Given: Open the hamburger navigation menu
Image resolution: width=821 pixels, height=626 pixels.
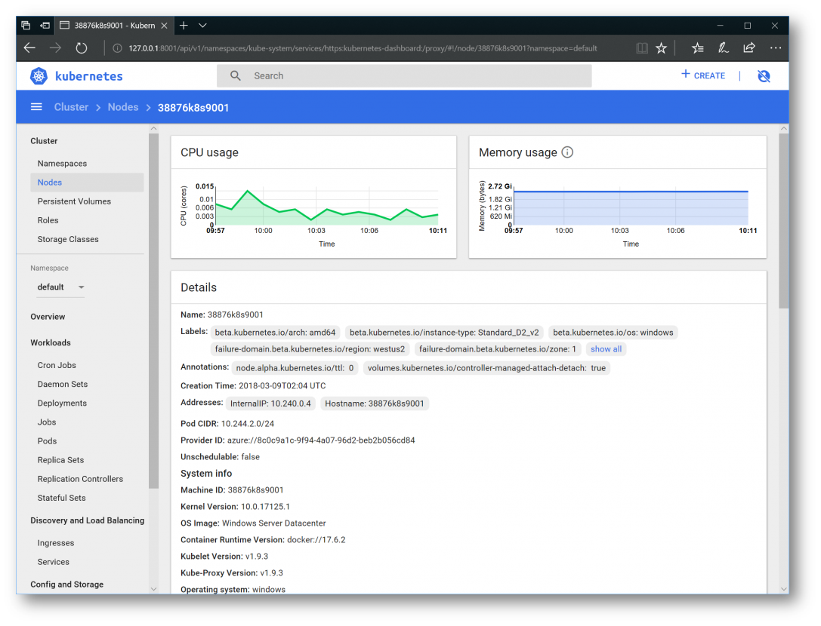Looking at the screenshot, I should [36, 107].
